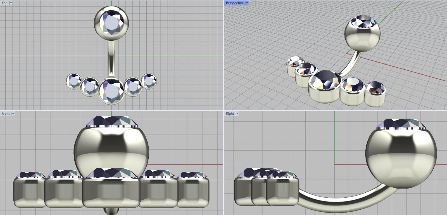
Task: Select the large ball gem in Top view
Action: pyautogui.click(x=111, y=22)
